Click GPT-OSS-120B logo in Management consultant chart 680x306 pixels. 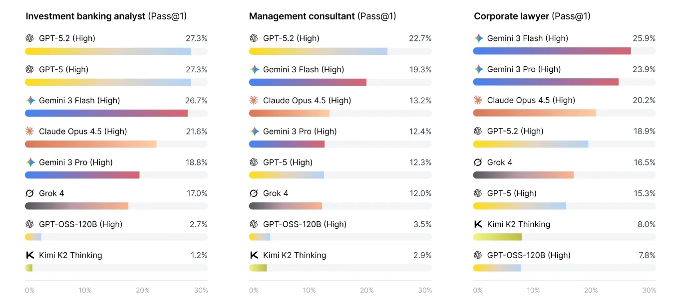pyautogui.click(x=254, y=224)
